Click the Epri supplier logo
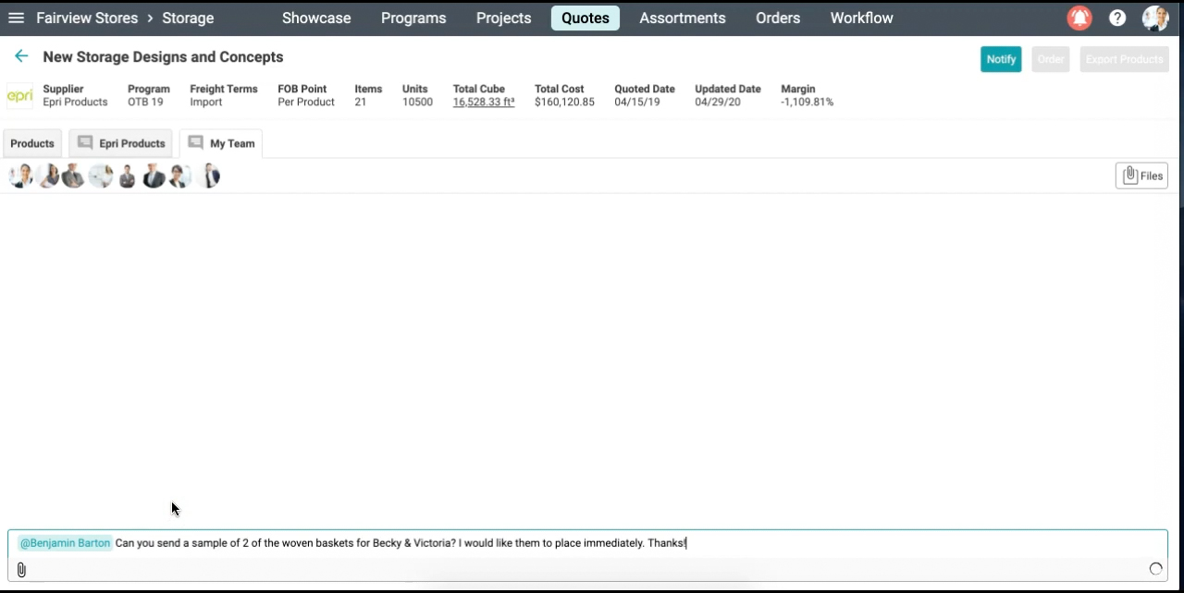The image size is (1184, 593). tap(19, 96)
